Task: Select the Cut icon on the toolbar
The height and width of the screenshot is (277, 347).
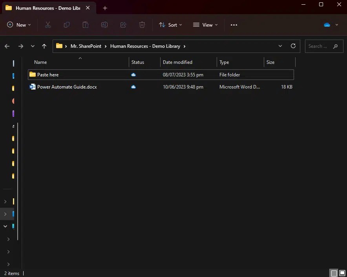Action: 48,25
